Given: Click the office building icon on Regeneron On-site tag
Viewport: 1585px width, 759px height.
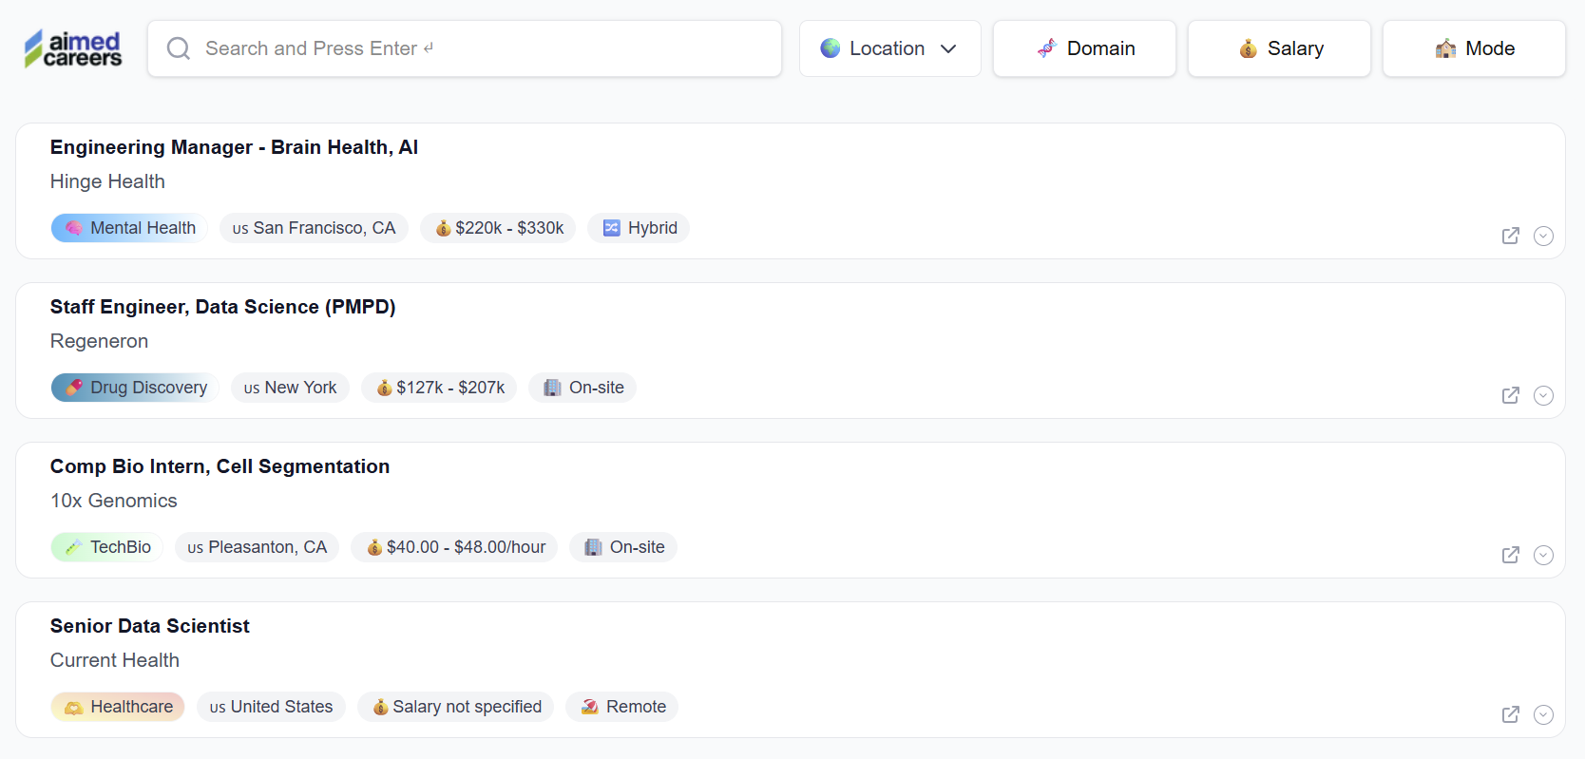Looking at the screenshot, I should coord(552,388).
